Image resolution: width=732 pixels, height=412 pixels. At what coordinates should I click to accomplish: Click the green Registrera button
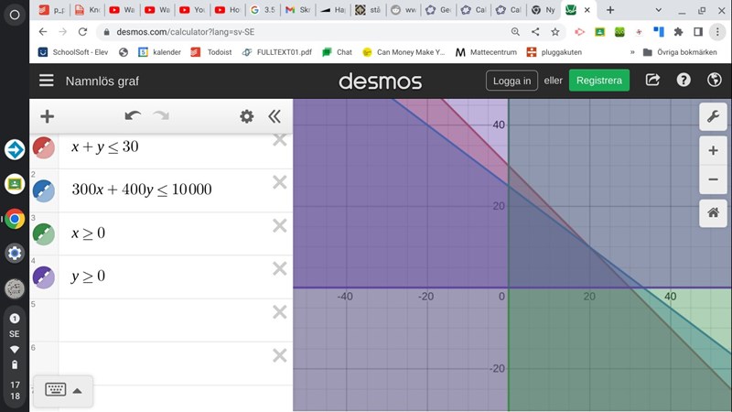pyautogui.click(x=598, y=81)
